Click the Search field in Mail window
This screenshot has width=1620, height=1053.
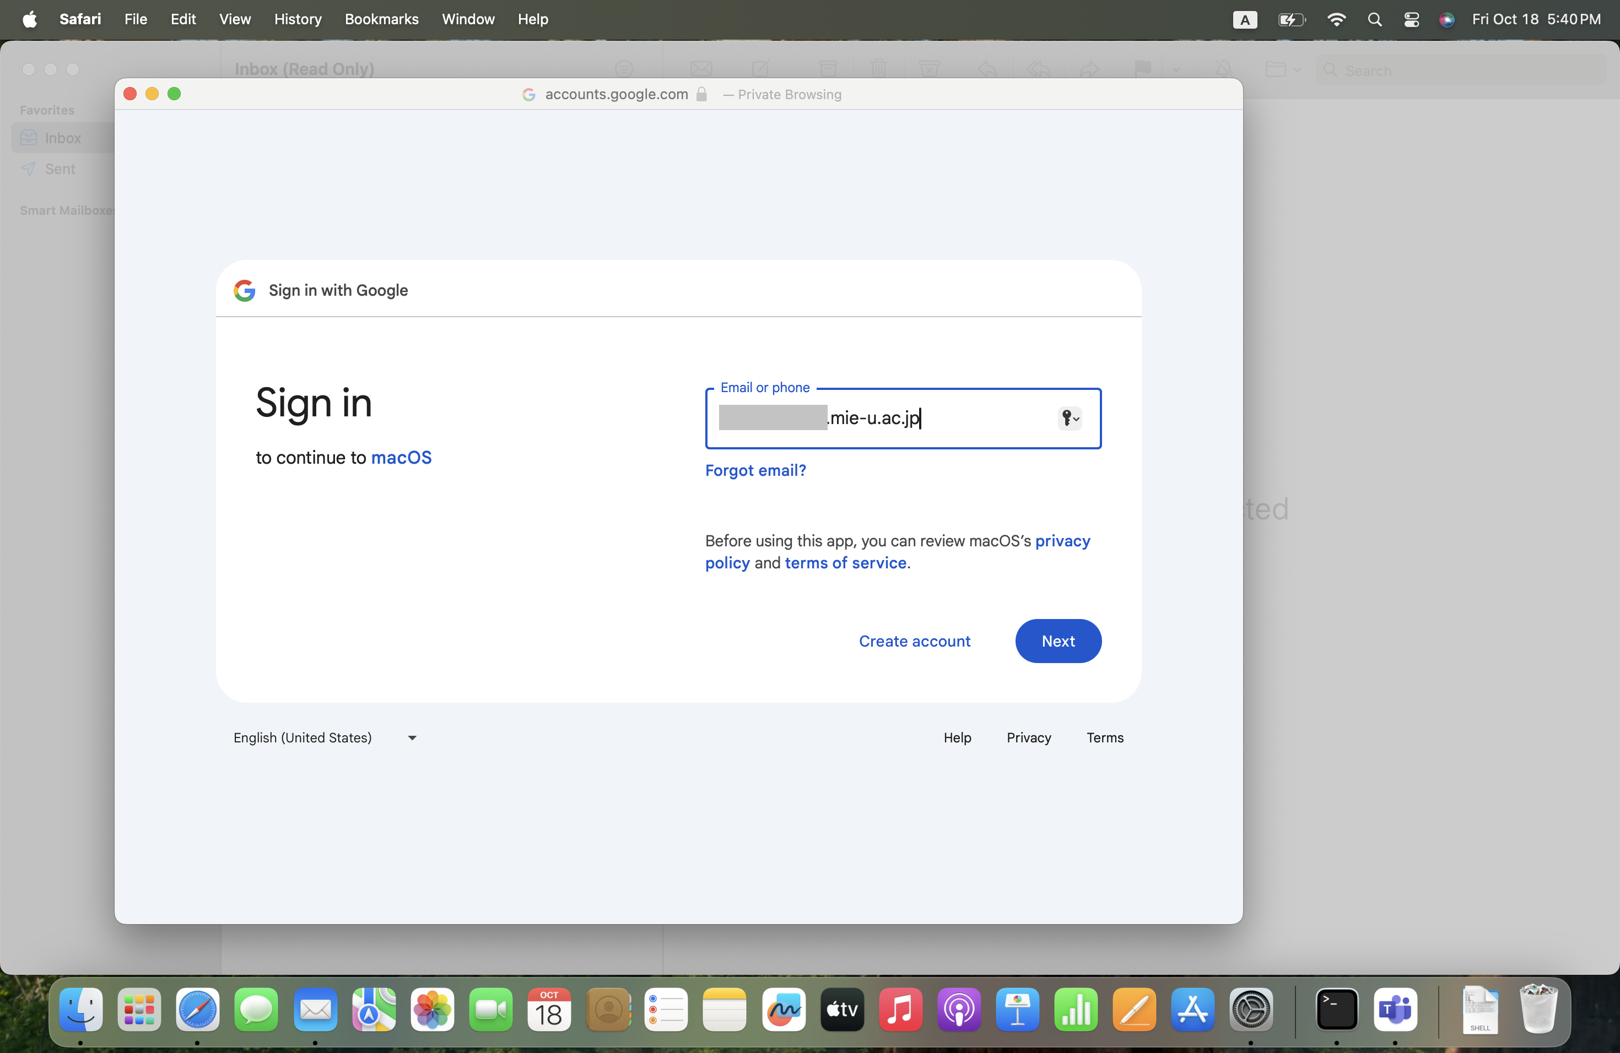pos(1460,70)
